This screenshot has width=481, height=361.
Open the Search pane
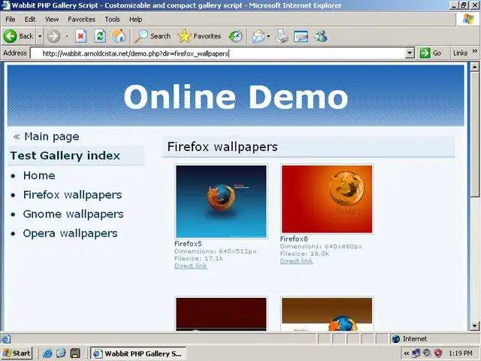[153, 36]
